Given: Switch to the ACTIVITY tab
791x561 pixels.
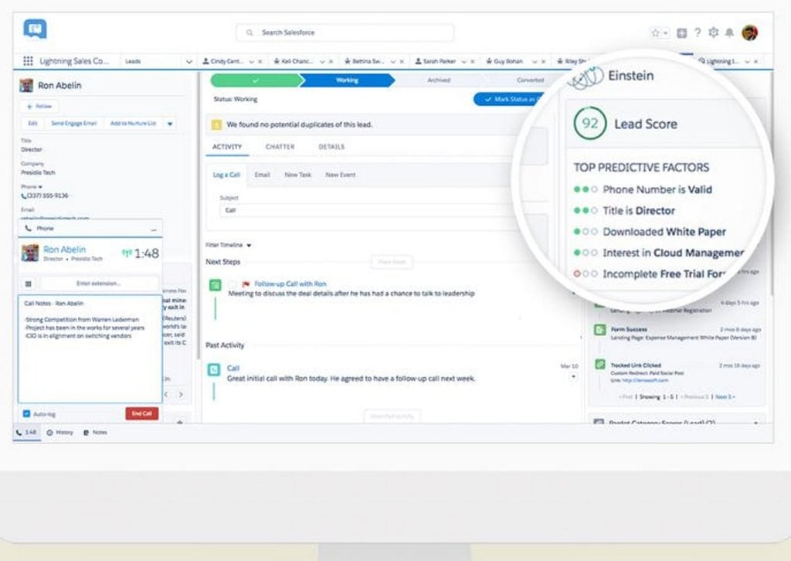Looking at the screenshot, I should coord(227,147).
